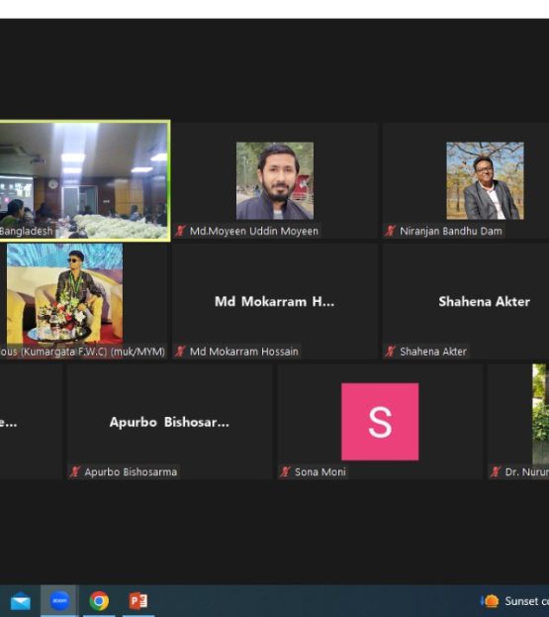Screen dimensions: 549x617
Task: Select the Kumargata F.W.C participant photo
Action: (x=65, y=293)
